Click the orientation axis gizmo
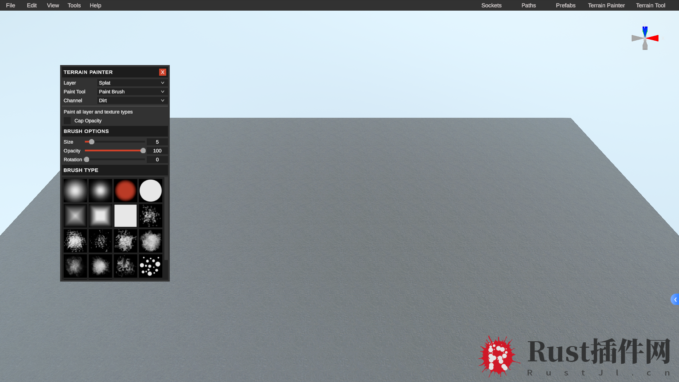The image size is (679, 382). (x=645, y=38)
